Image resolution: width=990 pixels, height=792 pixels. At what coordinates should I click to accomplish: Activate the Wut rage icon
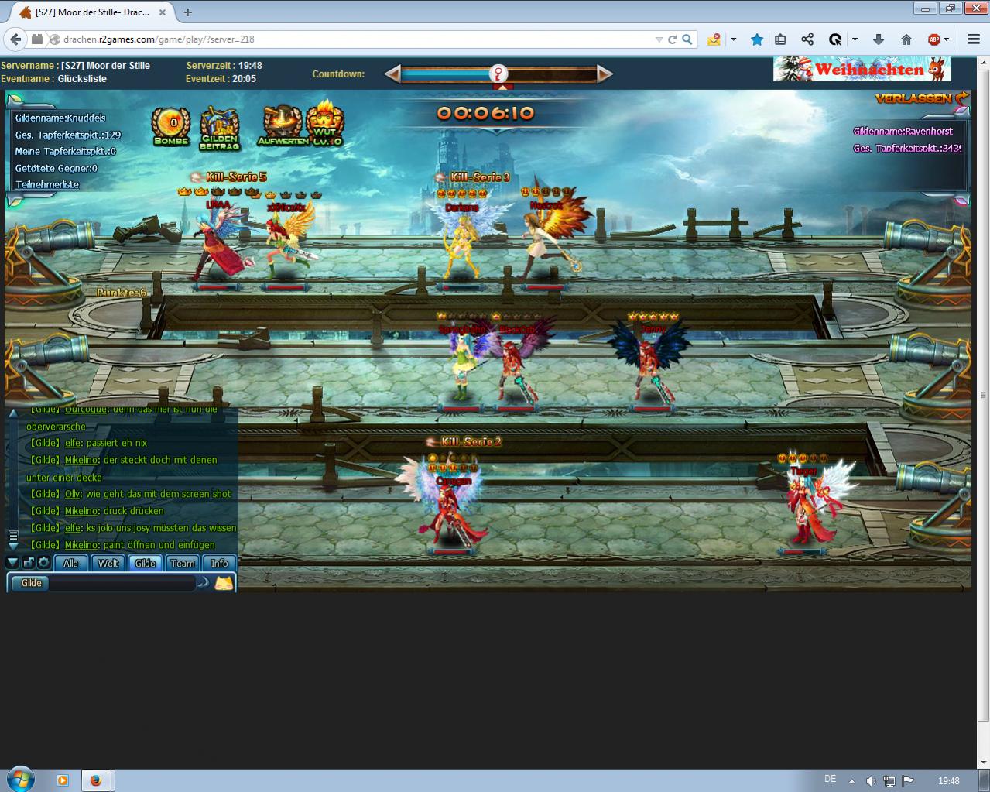[325, 124]
